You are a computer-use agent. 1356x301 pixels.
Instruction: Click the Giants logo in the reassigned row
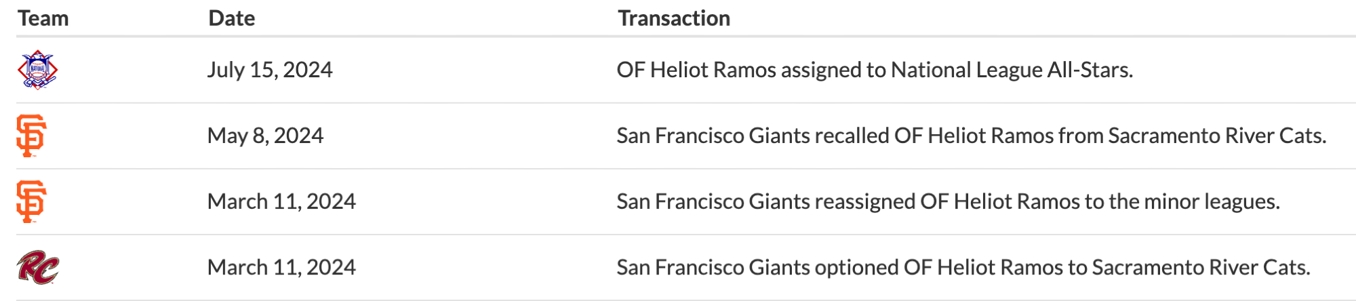coord(31,201)
